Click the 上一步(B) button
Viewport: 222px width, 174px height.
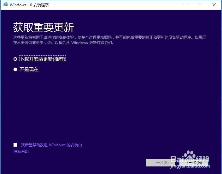[160, 163]
